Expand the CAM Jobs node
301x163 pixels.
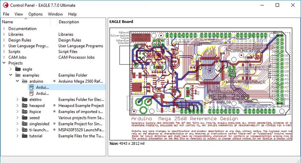(x=4, y=57)
